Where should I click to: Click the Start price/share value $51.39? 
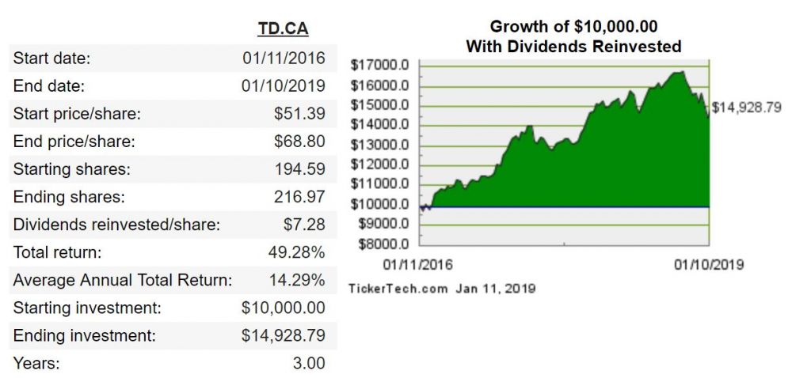click(x=299, y=113)
